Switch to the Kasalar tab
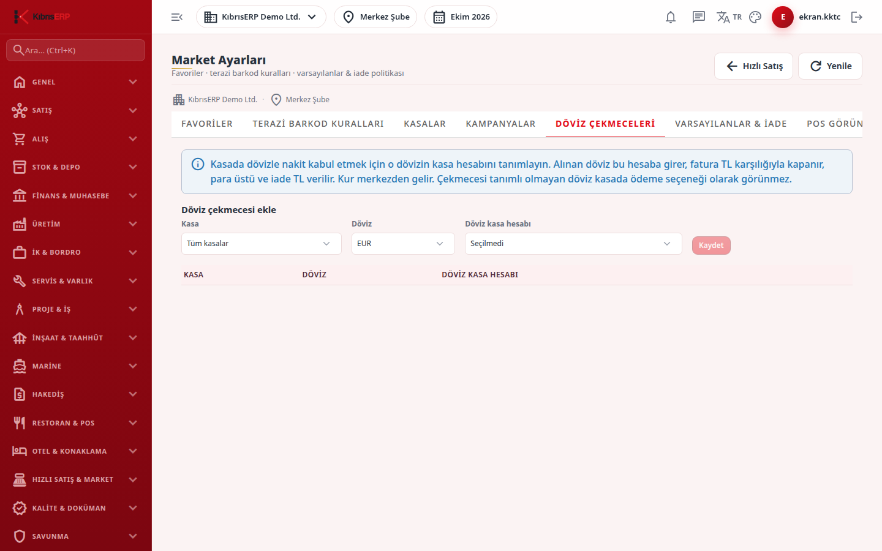Image resolution: width=882 pixels, height=551 pixels. pos(425,124)
